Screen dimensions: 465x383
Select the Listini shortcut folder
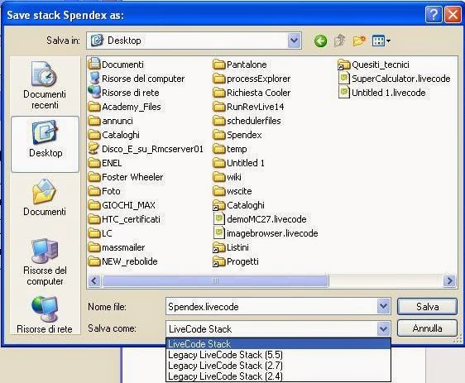(231, 247)
